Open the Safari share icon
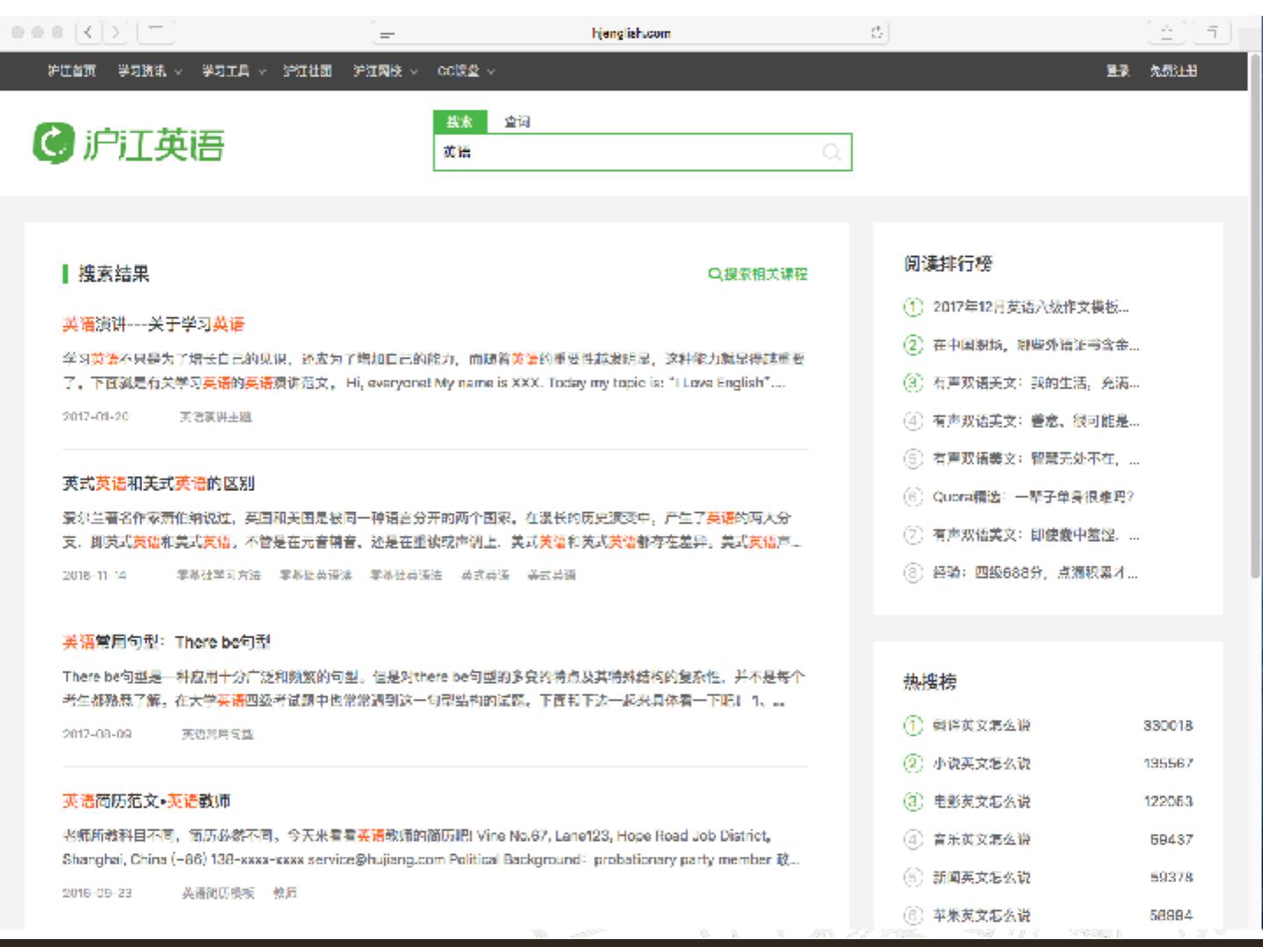 (x=1167, y=33)
